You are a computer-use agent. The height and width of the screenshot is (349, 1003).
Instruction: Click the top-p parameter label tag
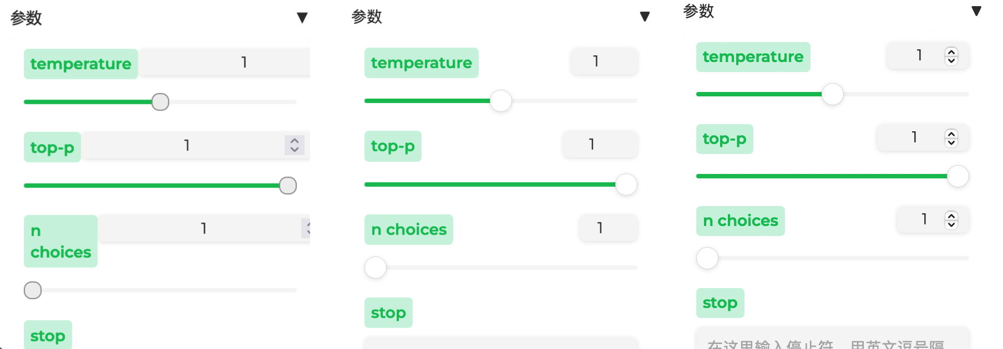coord(52,147)
